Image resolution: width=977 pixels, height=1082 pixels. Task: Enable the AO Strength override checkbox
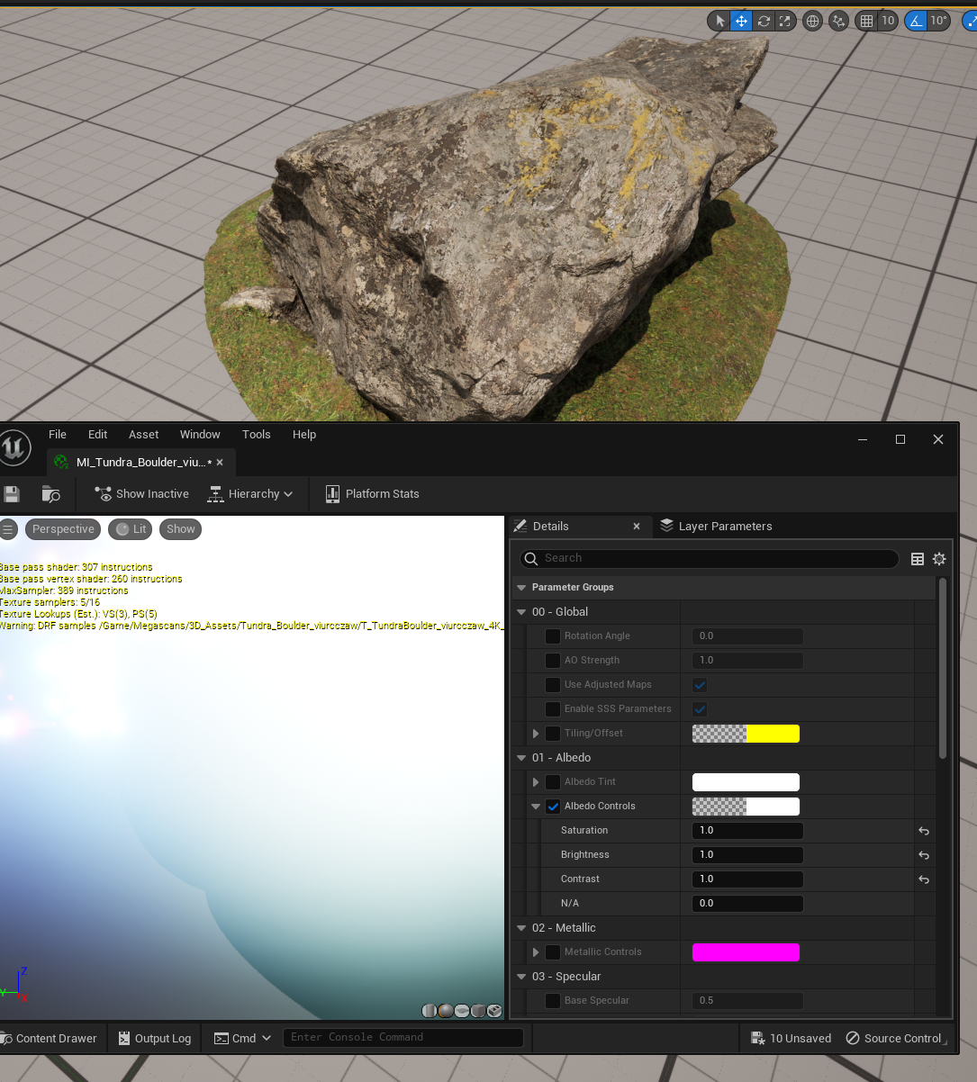553,661
